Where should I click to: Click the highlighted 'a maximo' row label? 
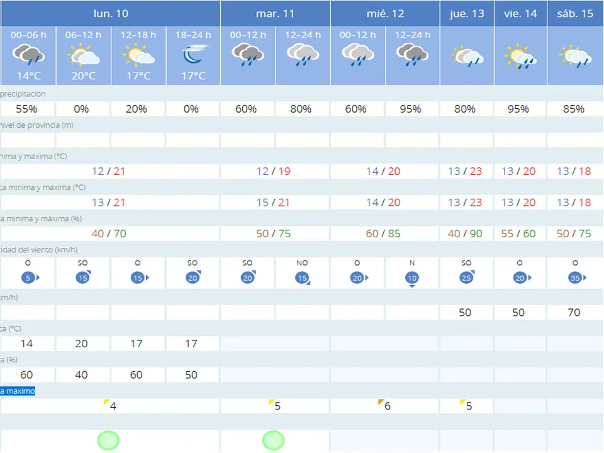18,391
